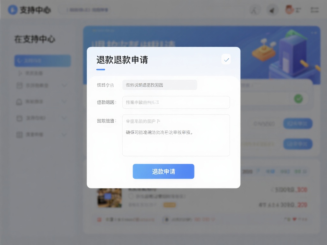Screen dimensions: 327x245
Task: Click the bell icon in the sidebar
Action: (x=19, y=101)
